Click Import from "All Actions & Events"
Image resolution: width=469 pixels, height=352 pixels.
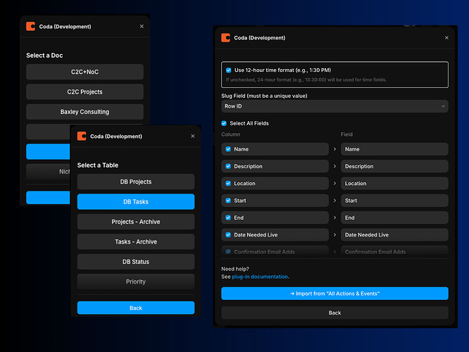[x=334, y=294]
